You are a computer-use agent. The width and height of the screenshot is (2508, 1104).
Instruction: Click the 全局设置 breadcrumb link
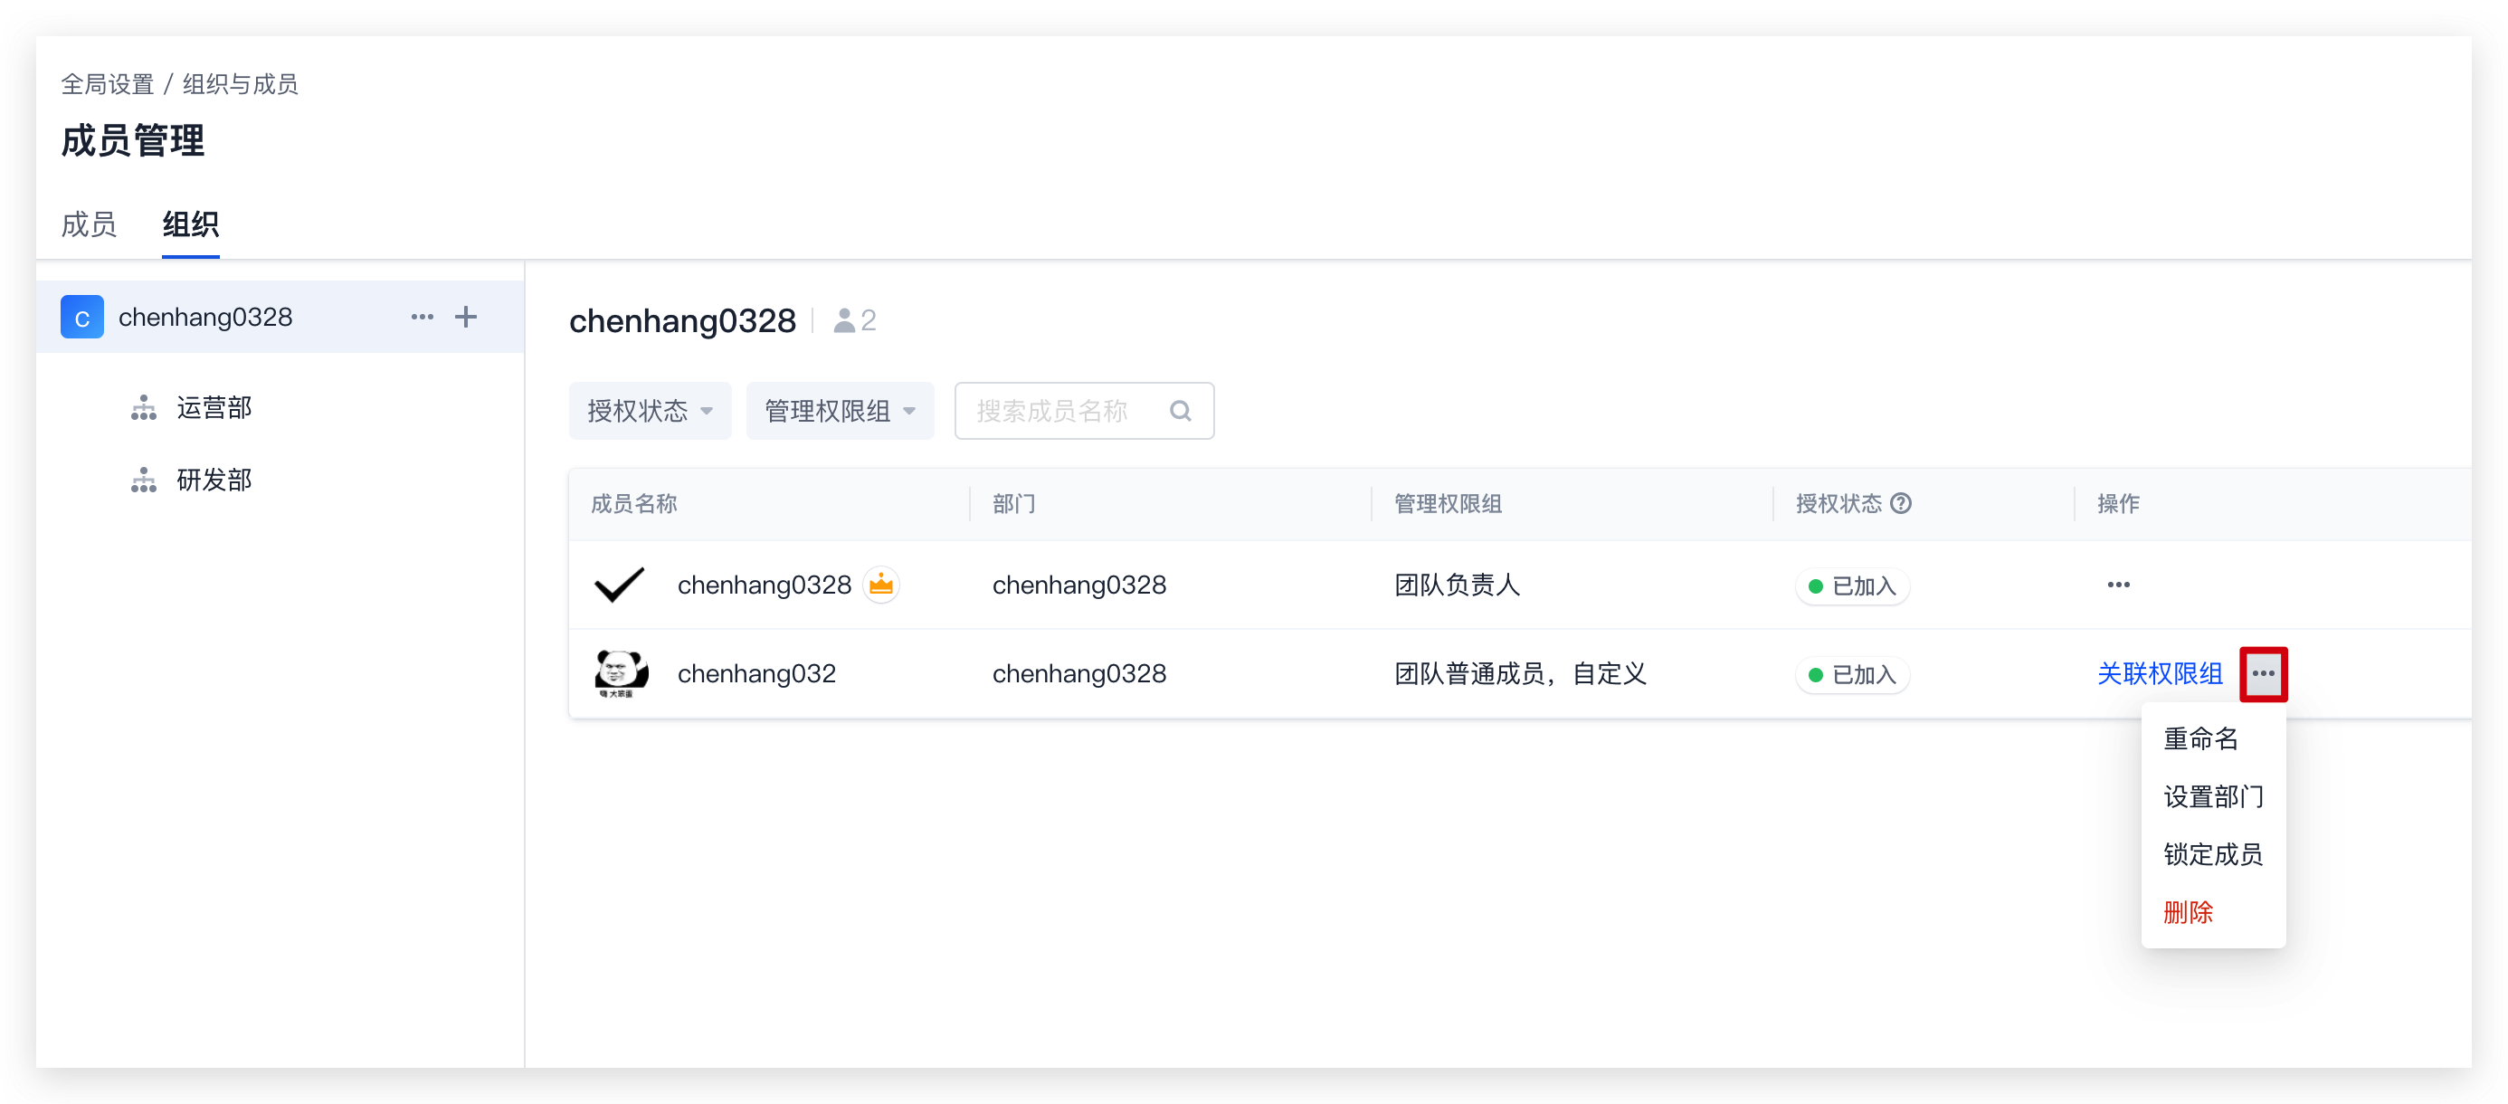(x=107, y=85)
